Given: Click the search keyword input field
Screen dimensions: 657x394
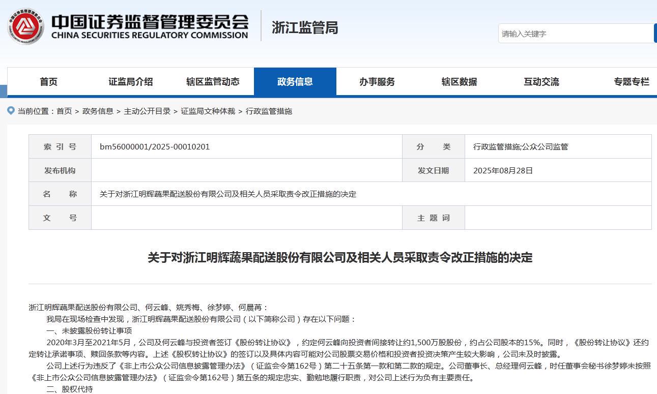Looking at the screenshot, I should coord(576,34).
